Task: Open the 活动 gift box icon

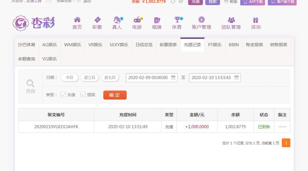Action: coord(256,20)
